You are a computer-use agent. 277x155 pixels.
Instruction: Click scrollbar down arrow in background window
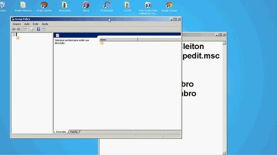(224, 153)
